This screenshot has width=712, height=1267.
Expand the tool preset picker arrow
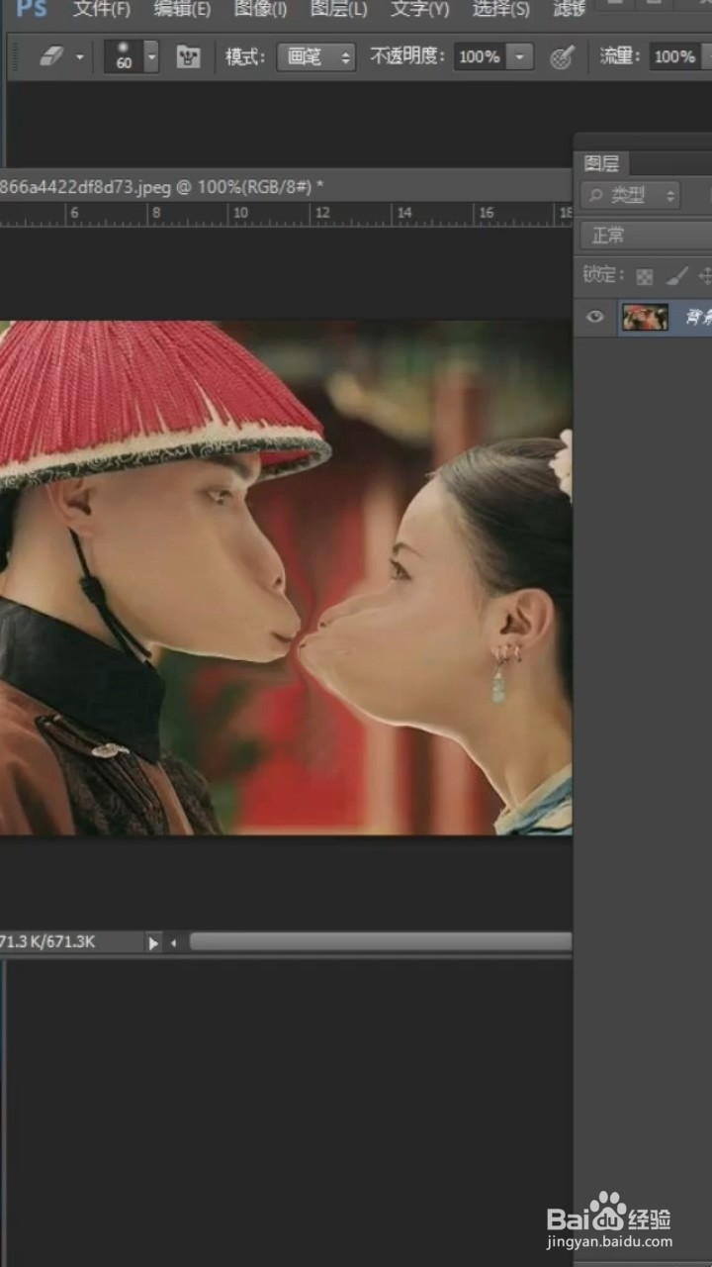(x=80, y=57)
